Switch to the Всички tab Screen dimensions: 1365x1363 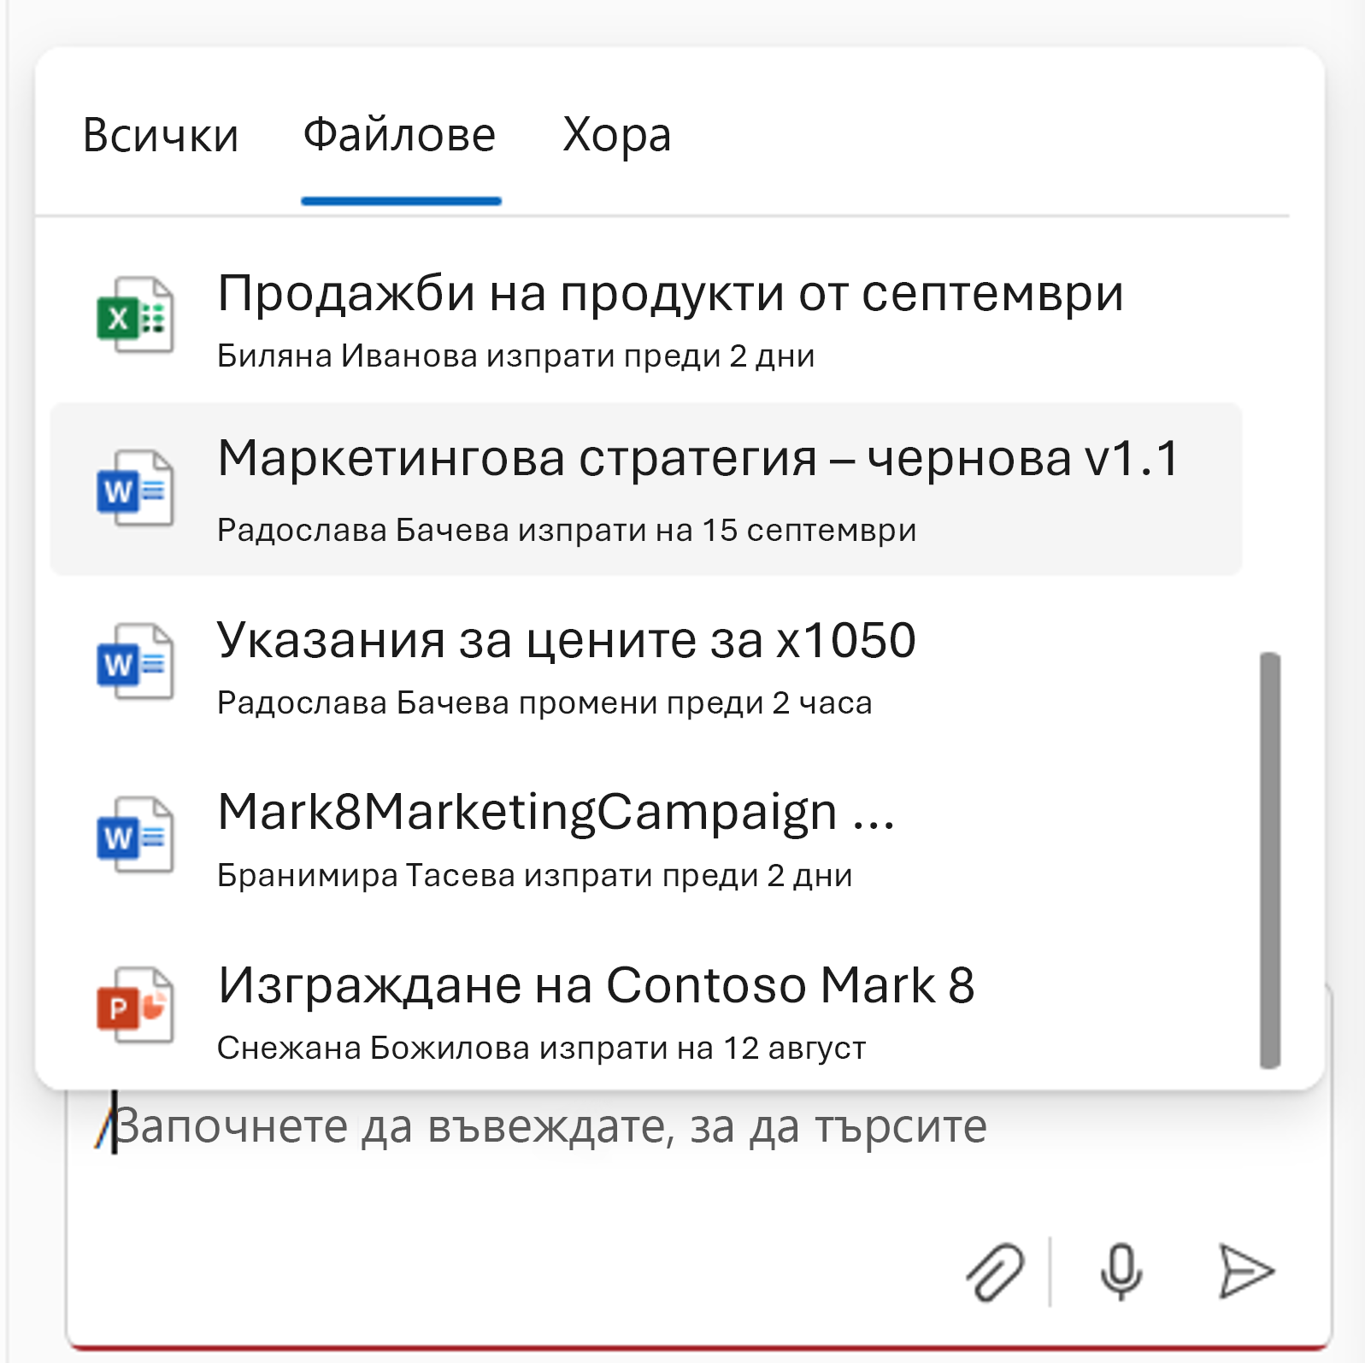coord(161,135)
